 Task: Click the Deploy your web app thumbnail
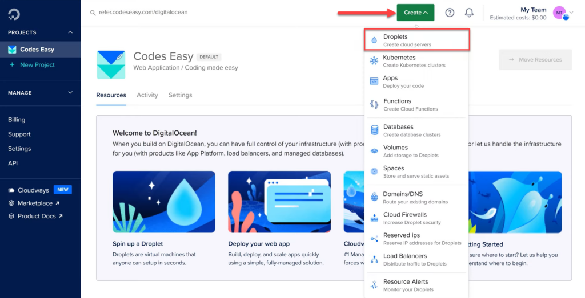pyautogui.click(x=279, y=202)
